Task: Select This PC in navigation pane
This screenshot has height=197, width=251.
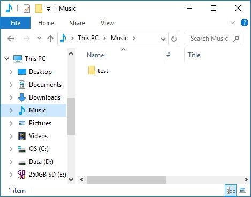Action: (x=35, y=58)
